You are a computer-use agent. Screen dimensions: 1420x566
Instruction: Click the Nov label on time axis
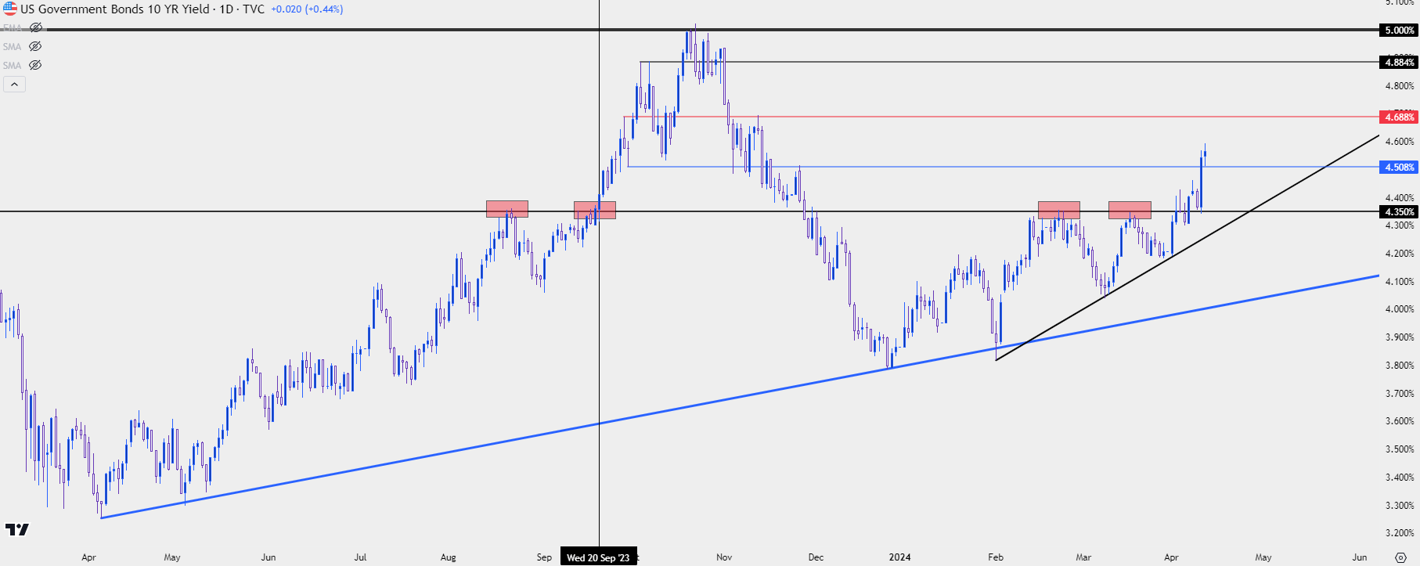[724, 557]
